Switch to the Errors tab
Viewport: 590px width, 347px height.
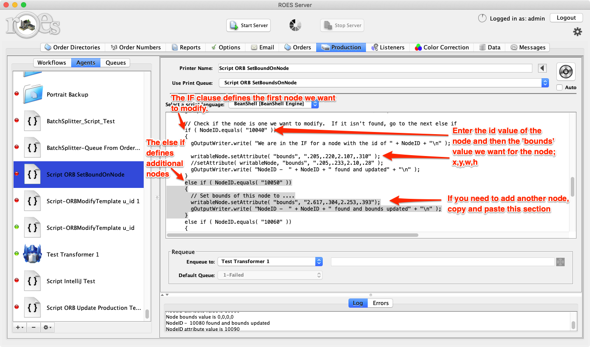point(380,303)
